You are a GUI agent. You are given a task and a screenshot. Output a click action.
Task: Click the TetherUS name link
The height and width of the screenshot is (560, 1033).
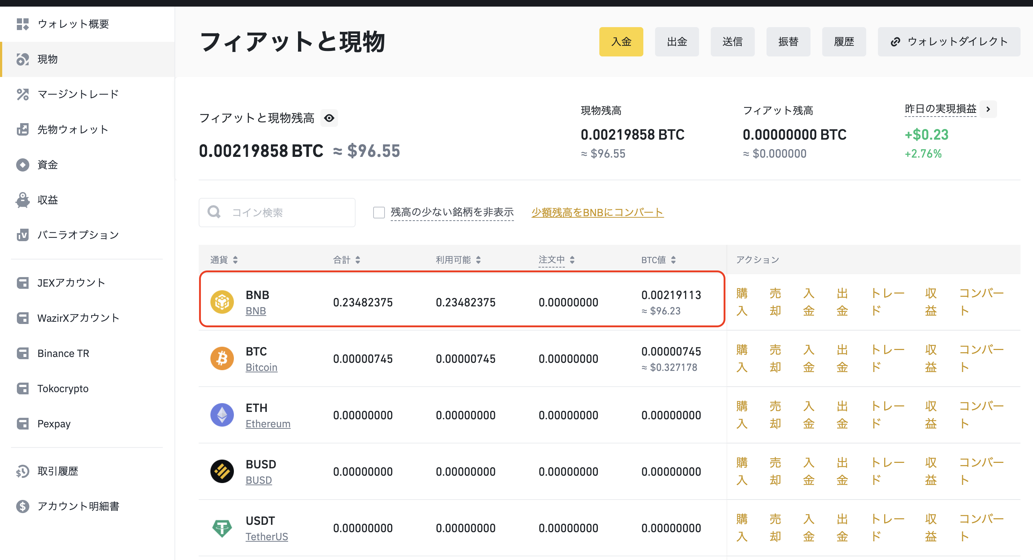(x=266, y=537)
